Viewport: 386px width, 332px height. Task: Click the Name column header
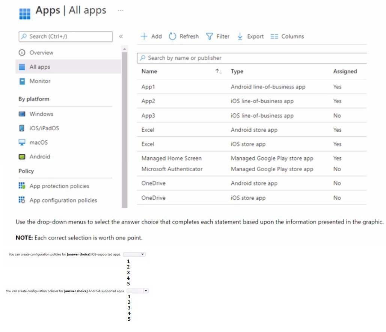tap(149, 71)
